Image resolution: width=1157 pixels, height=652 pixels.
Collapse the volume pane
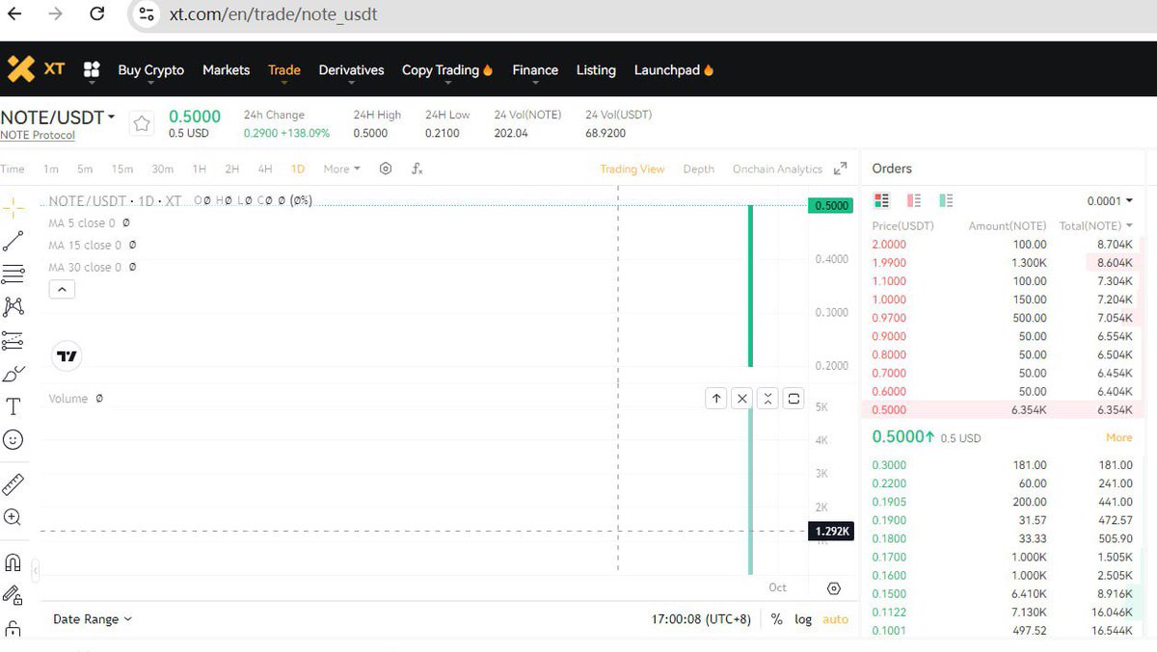point(767,398)
